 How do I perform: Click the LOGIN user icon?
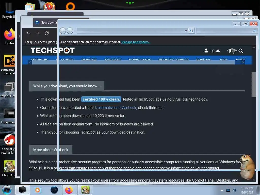[x=206, y=51]
